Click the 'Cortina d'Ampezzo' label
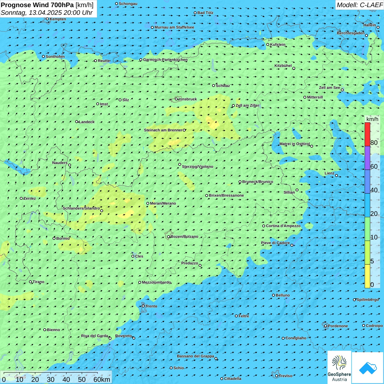This screenshot has height=384, width=384. 283,226
